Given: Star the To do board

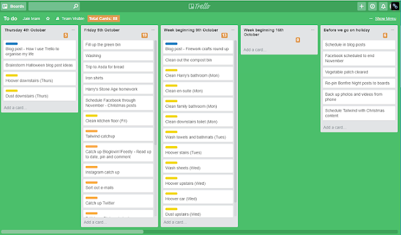Looking at the screenshot, I should (48, 18).
